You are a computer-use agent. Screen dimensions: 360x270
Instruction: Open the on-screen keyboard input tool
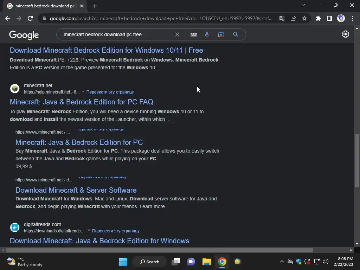tap(194, 34)
